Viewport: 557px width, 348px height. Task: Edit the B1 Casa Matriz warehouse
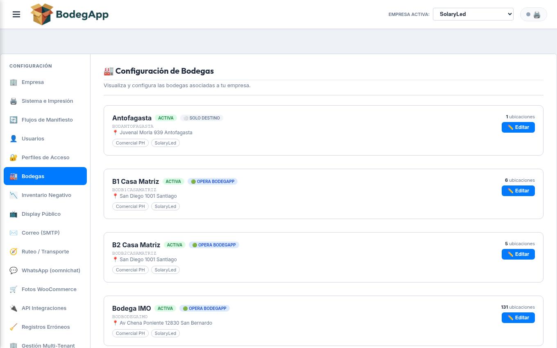click(x=518, y=191)
